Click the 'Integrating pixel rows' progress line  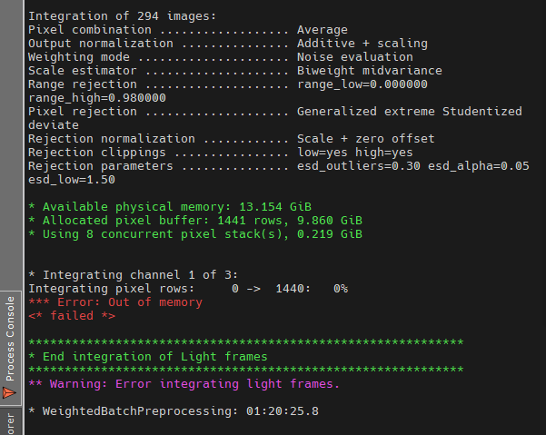[x=188, y=289]
